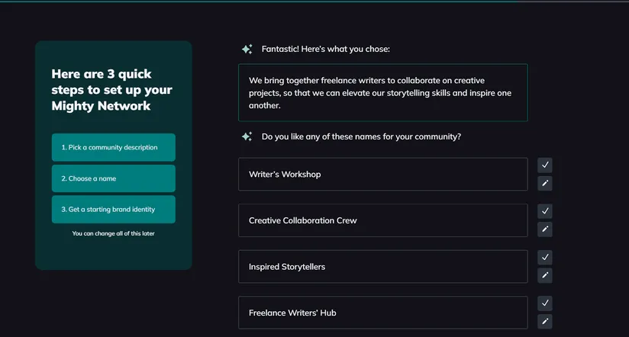Image resolution: width=629 pixels, height=337 pixels.
Task: Choose Inspired Storytellers using its checkmark
Action: click(544, 258)
